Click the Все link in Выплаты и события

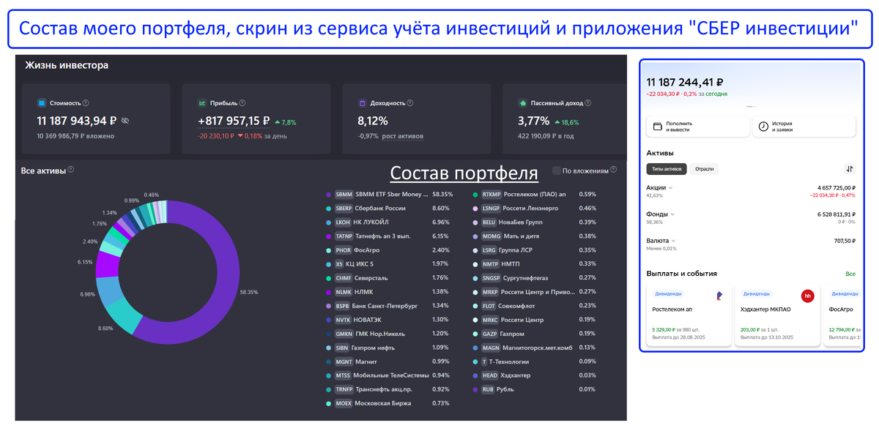point(850,274)
